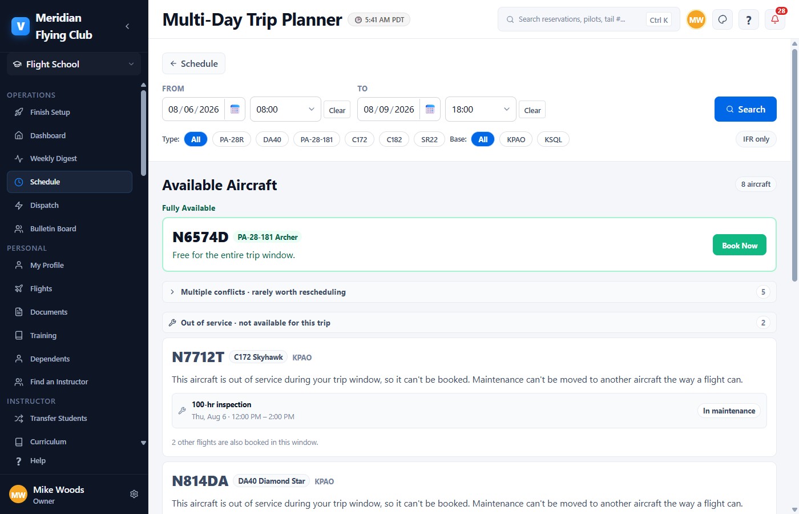Click the C172 Skyhawk label
The height and width of the screenshot is (514, 799).
point(259,357)
